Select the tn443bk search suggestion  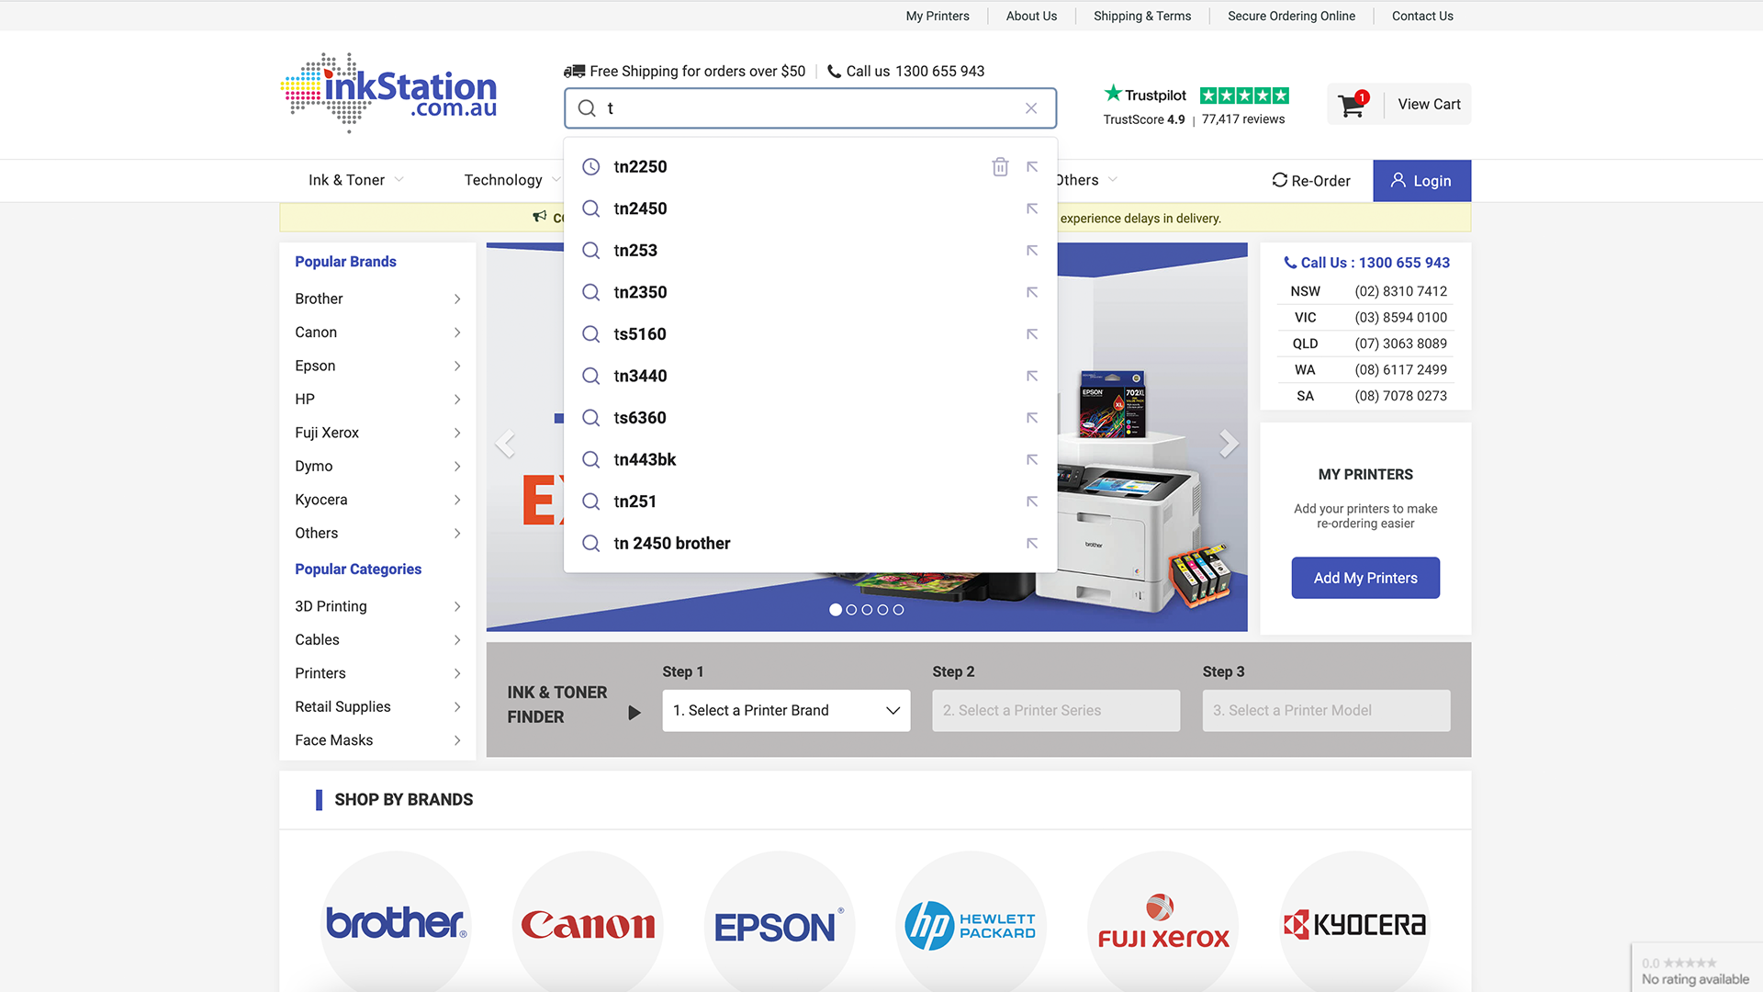coord(645,460)
